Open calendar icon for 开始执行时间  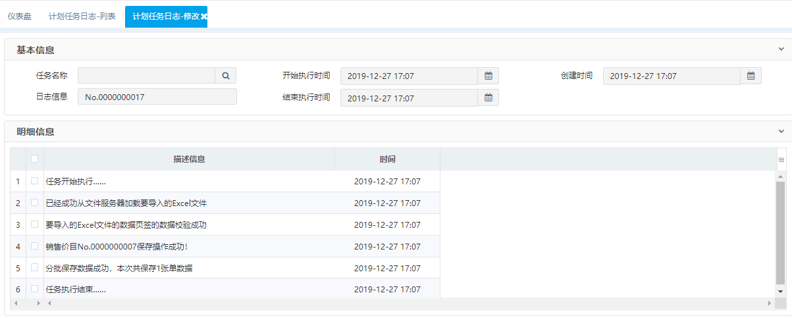tap(488, 76)
